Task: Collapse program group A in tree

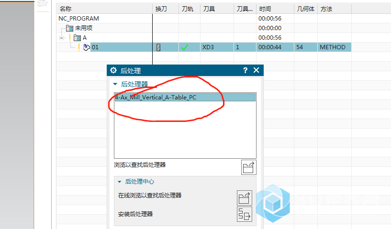Action: pyautogui.click(x=61, y=38)
